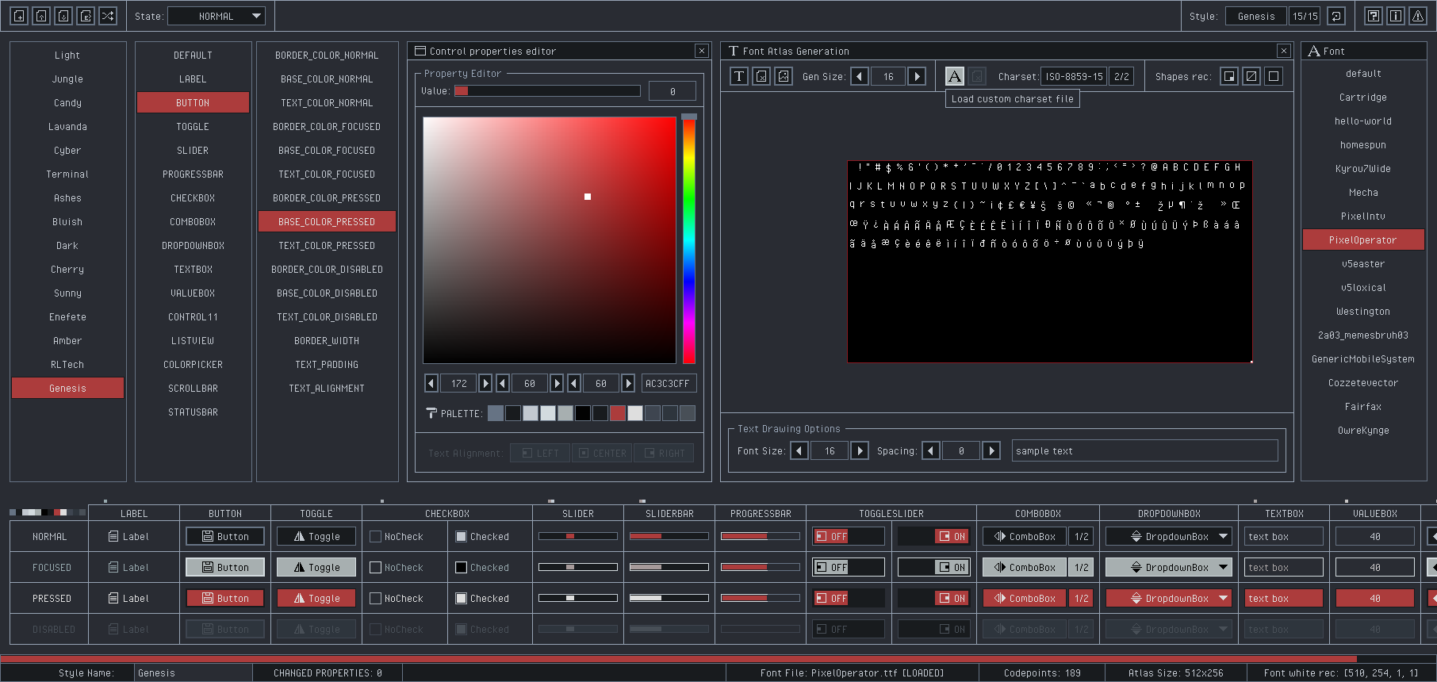1437x682 pixels.
Task: Click the T font load icon in Font Atlas
Action: (739, 76)
